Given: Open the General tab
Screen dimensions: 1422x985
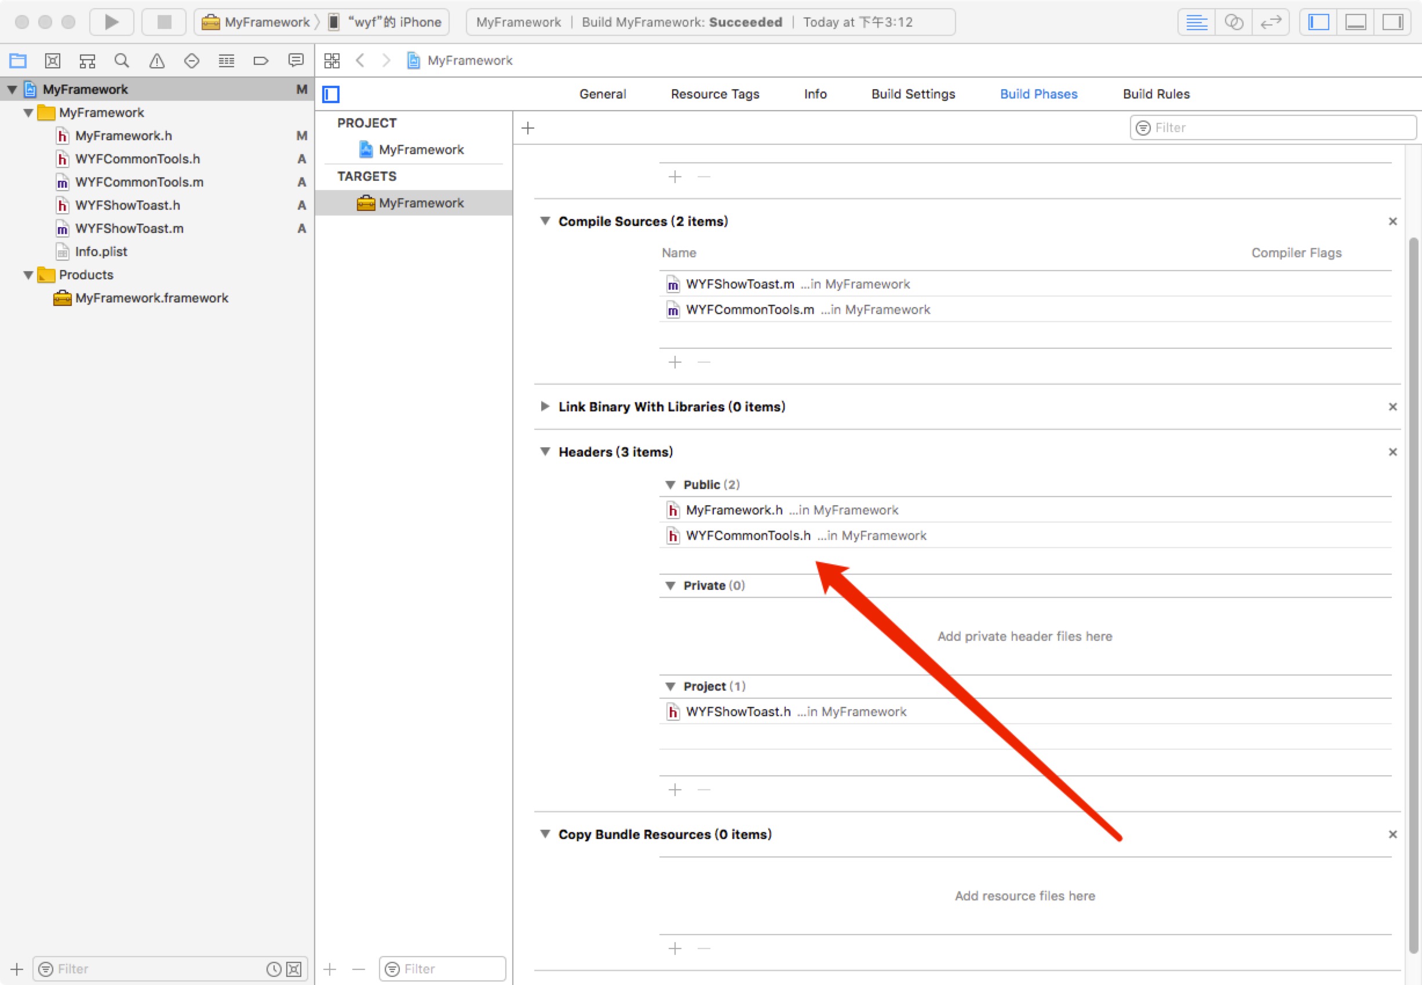Looking at the screenshot, I should pyautogui.click(x=603, y=94).
